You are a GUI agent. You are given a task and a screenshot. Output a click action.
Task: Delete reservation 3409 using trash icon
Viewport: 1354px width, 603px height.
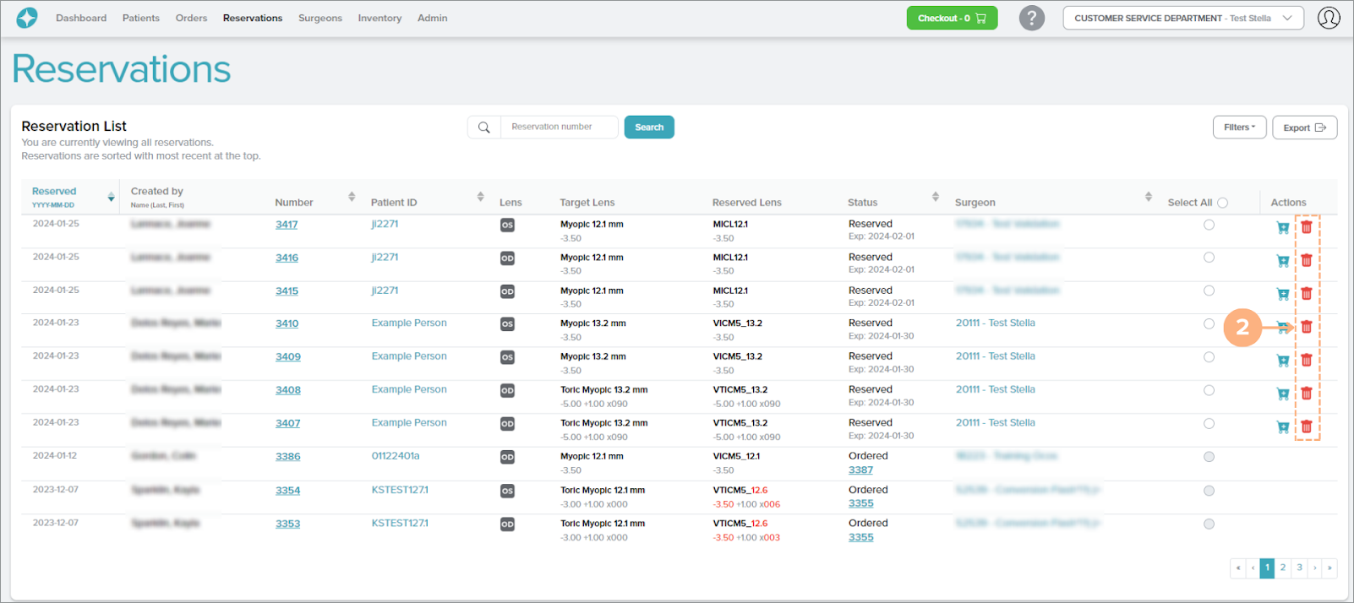coord(1306,361)
